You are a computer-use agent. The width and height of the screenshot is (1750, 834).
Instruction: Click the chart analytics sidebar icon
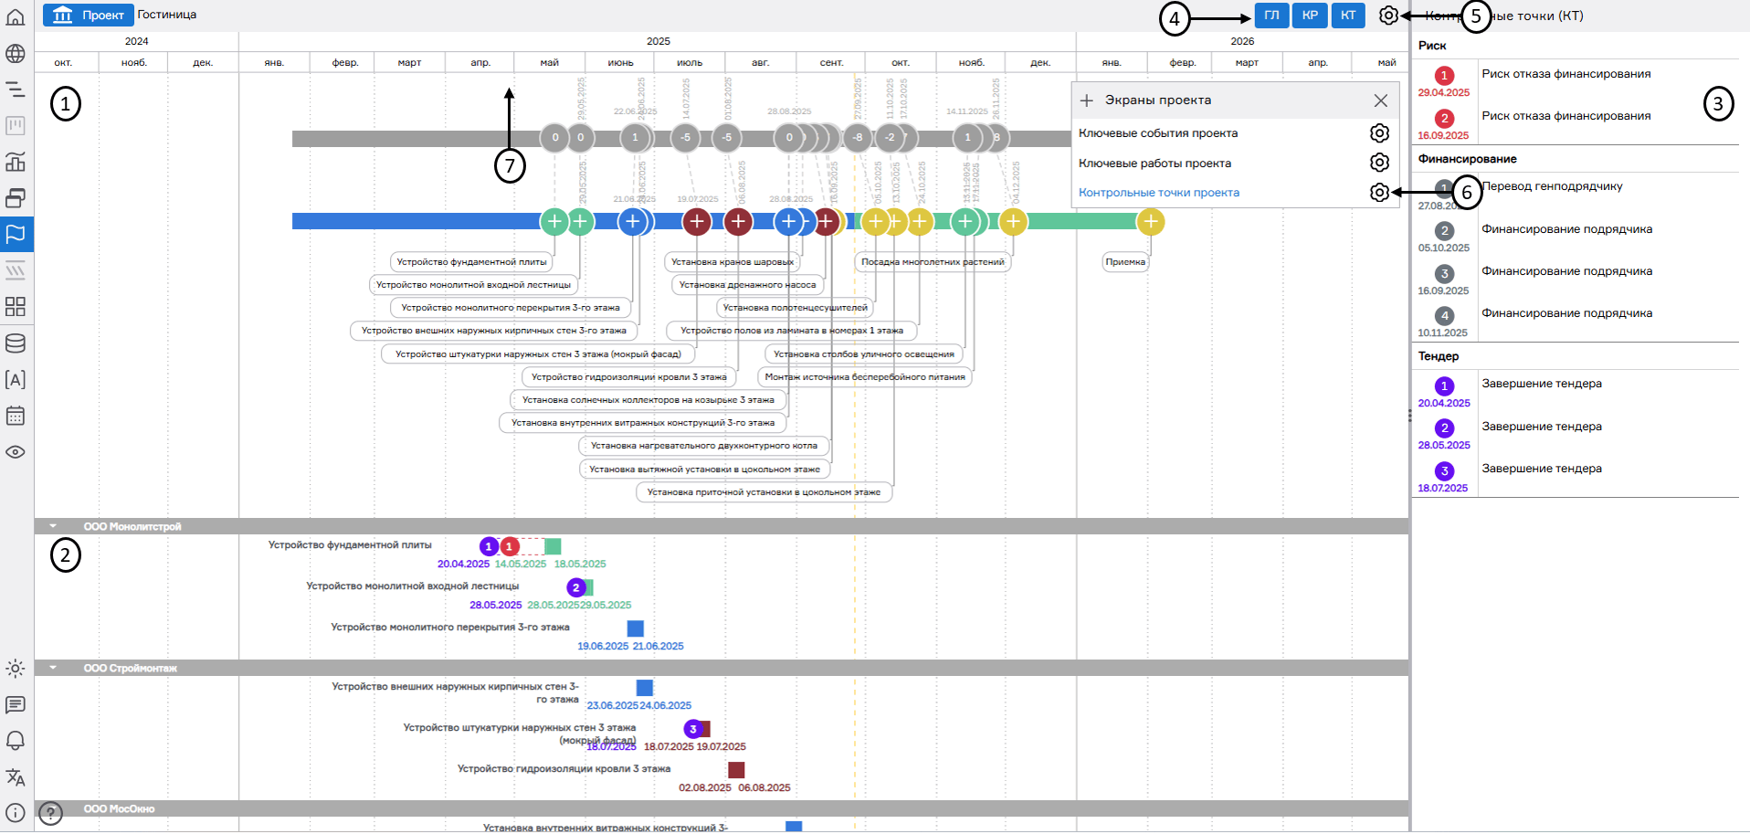(16, 162)
